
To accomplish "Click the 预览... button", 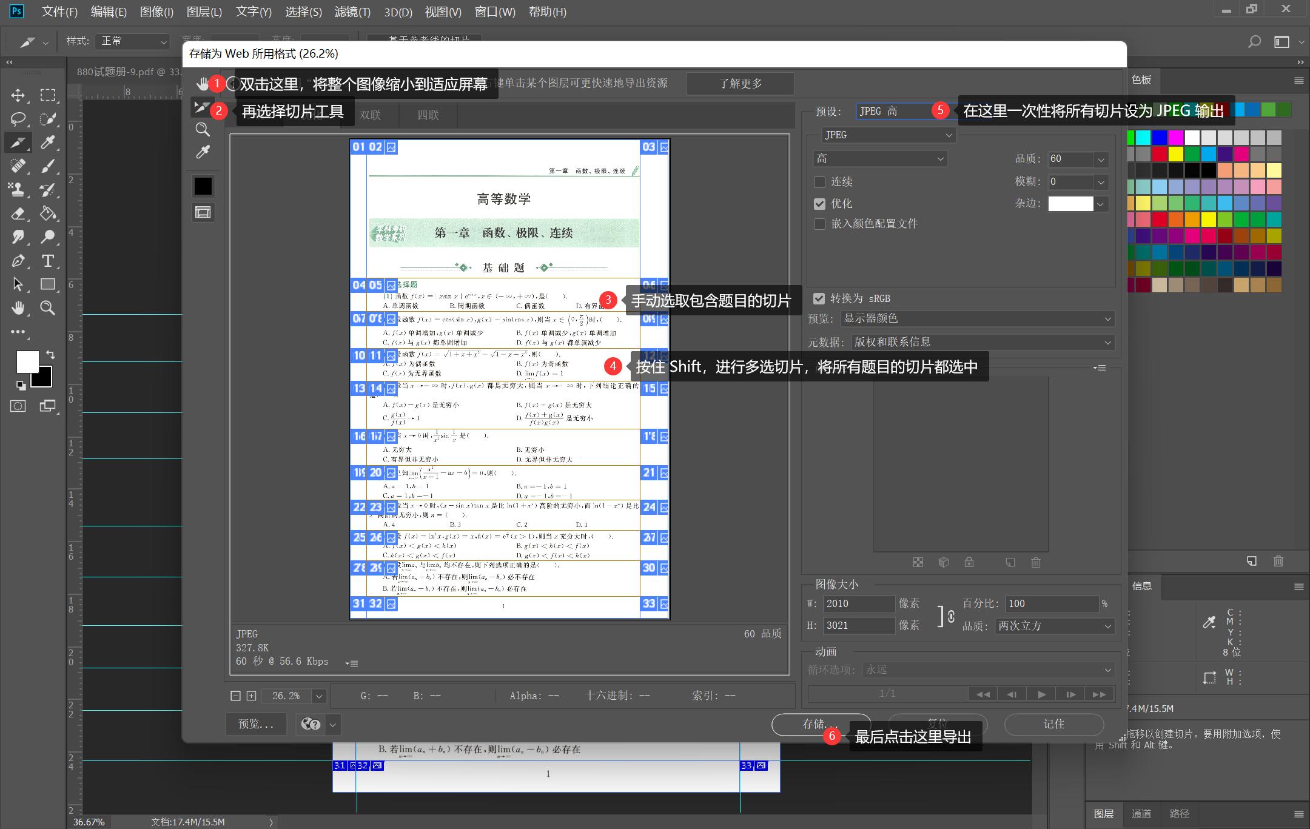I will (256, 724).
